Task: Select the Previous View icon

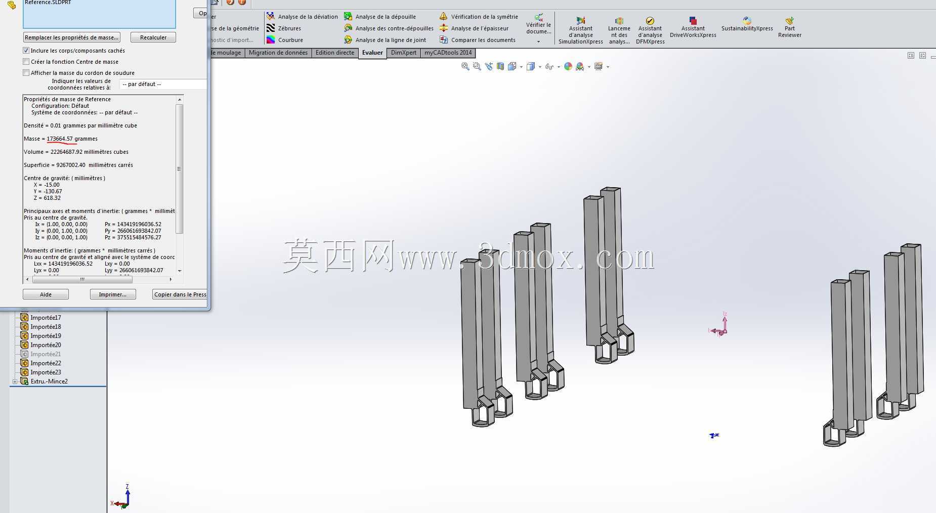Action: pyautogui.click(x=488, y=66)
